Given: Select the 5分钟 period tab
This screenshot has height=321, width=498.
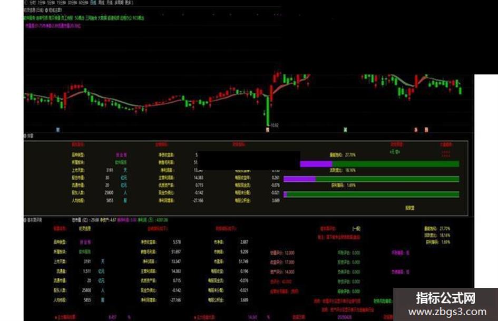Looking at the screenshot, I should pyautogui.click(x=51, y=2).
